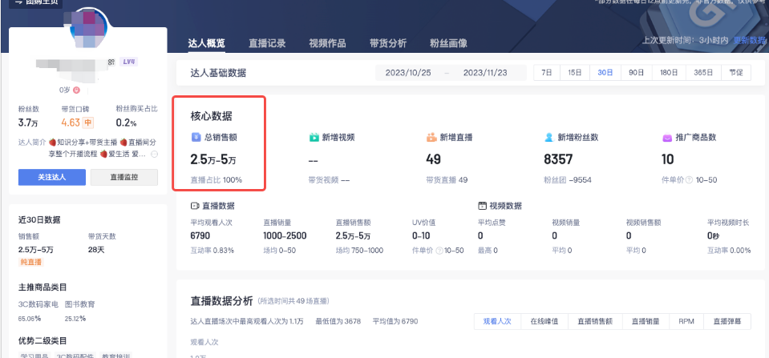
Task: Expand the truncated 达人简介 description
Action: [x=154, y=154]
